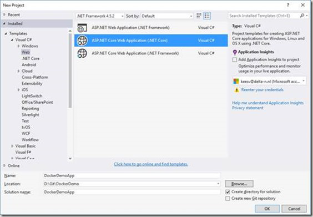The image size is (313, 217).
Task: Check Create new Git repository
Action: [228, 199]
